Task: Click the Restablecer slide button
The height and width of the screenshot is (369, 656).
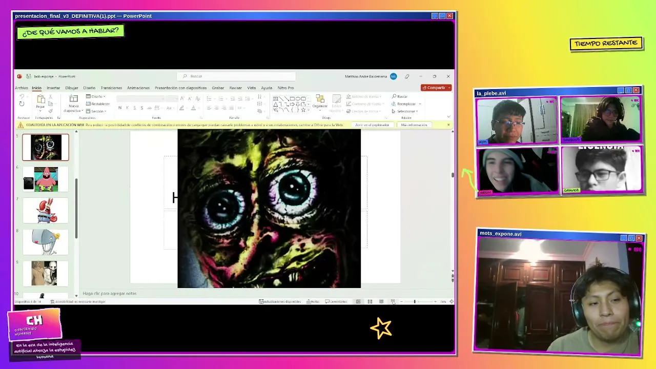Action: pos(97,104)
